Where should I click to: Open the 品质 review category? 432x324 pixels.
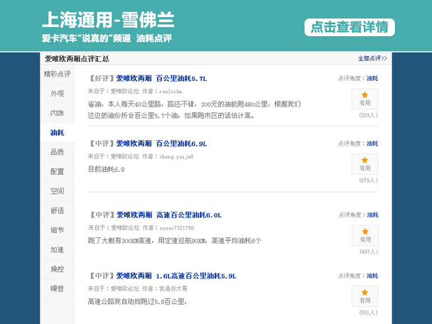click(x=57, y=152)
